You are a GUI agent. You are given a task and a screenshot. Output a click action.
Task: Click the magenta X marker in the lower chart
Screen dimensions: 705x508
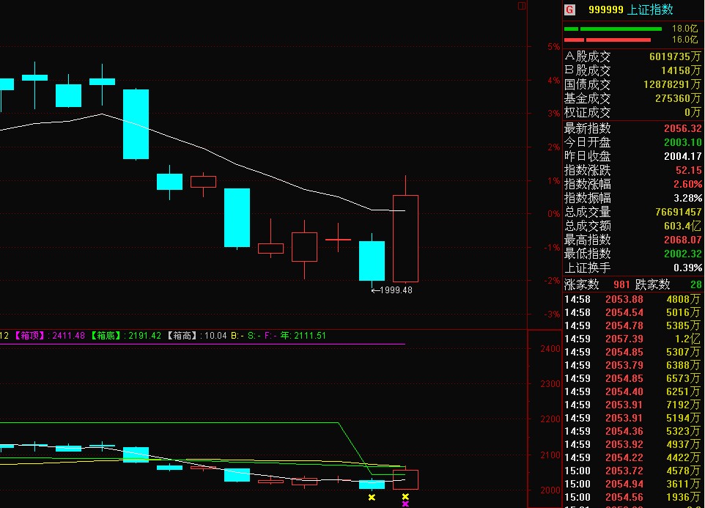click(x=405, y=504)
